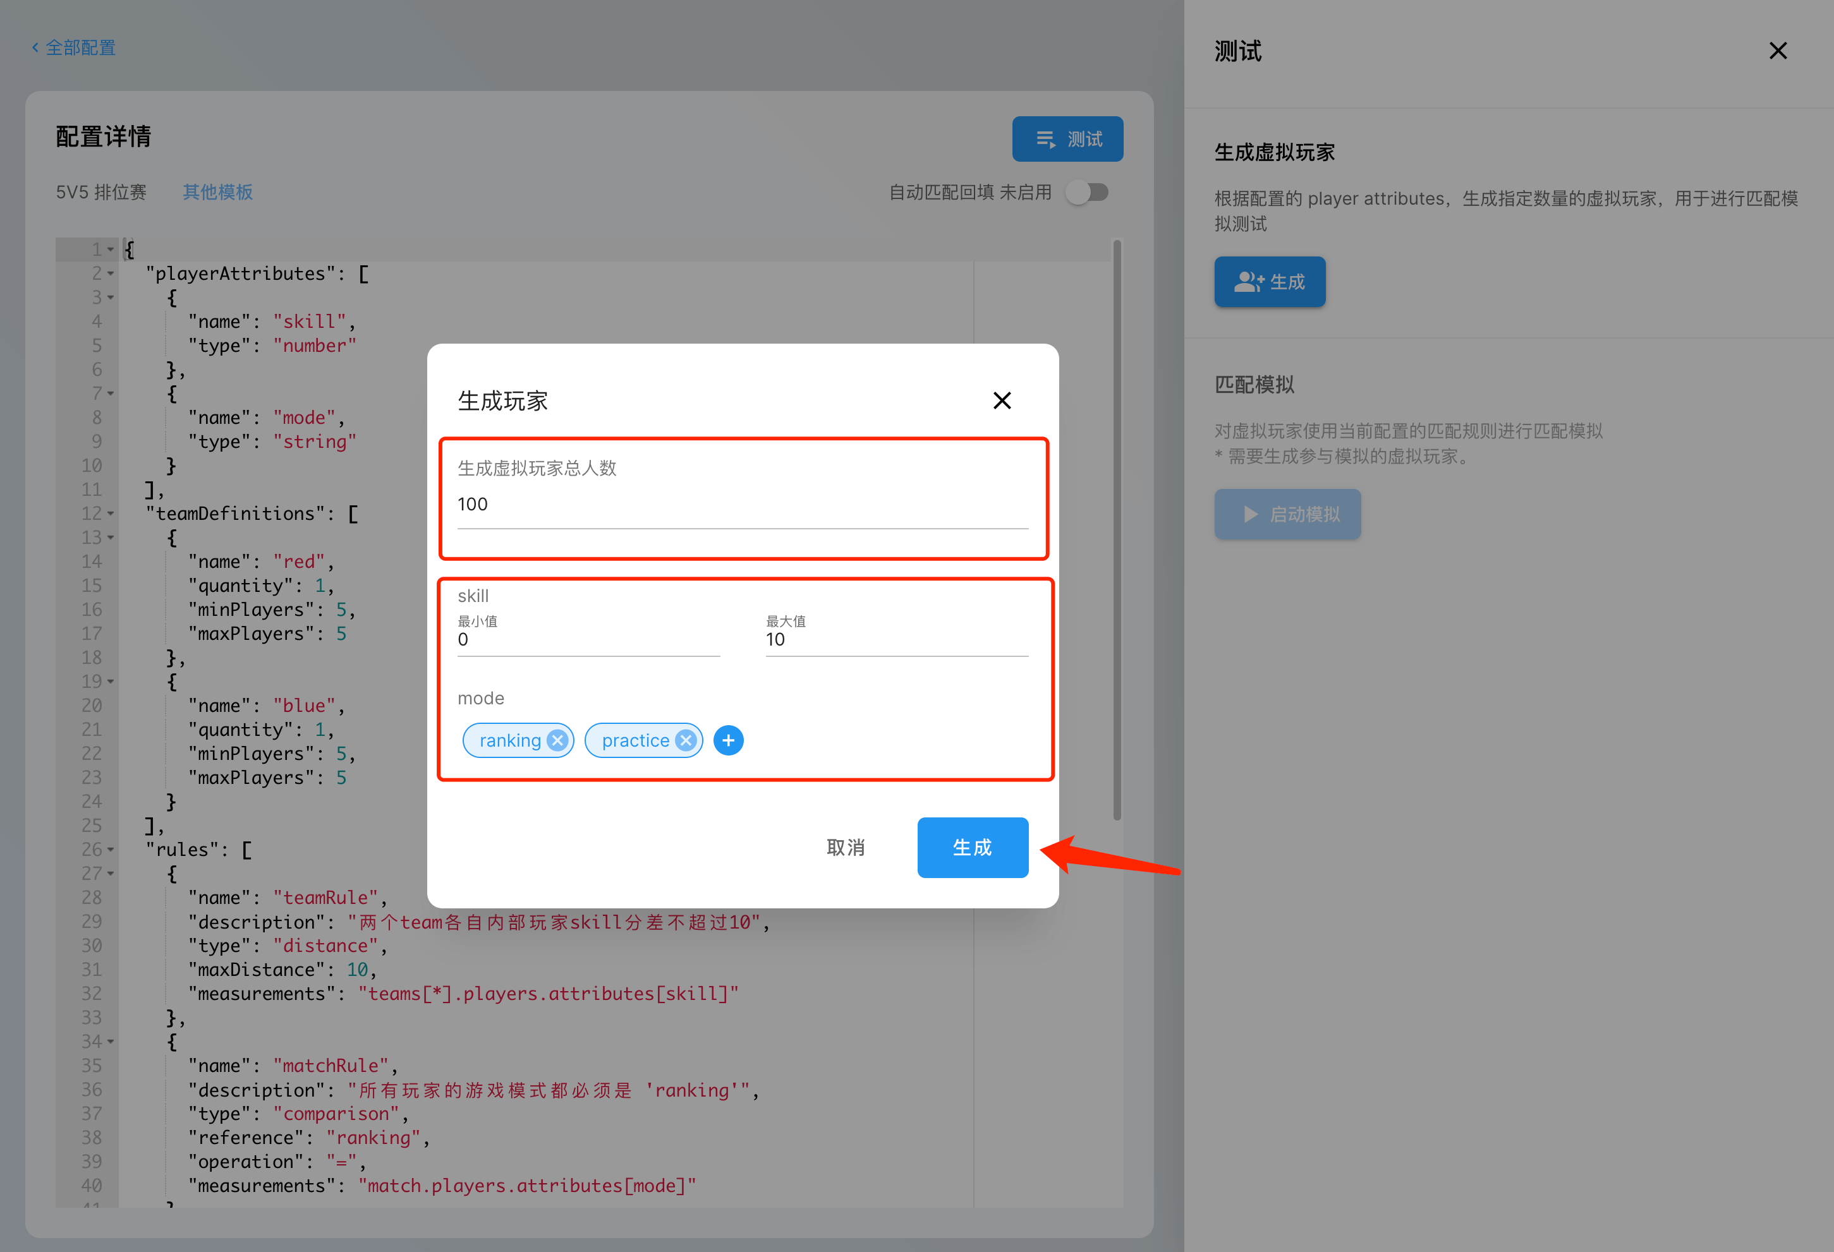Close the 生成玩家 dialog with X
The image size is (1834, 1252).
[1002, 400]
